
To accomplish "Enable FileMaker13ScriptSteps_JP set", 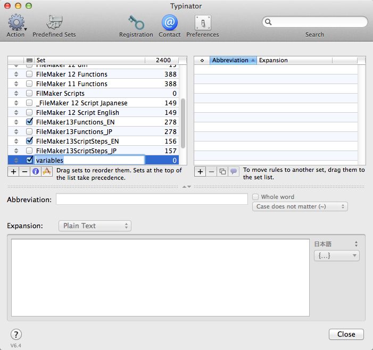I will click(x=29, y=151).
